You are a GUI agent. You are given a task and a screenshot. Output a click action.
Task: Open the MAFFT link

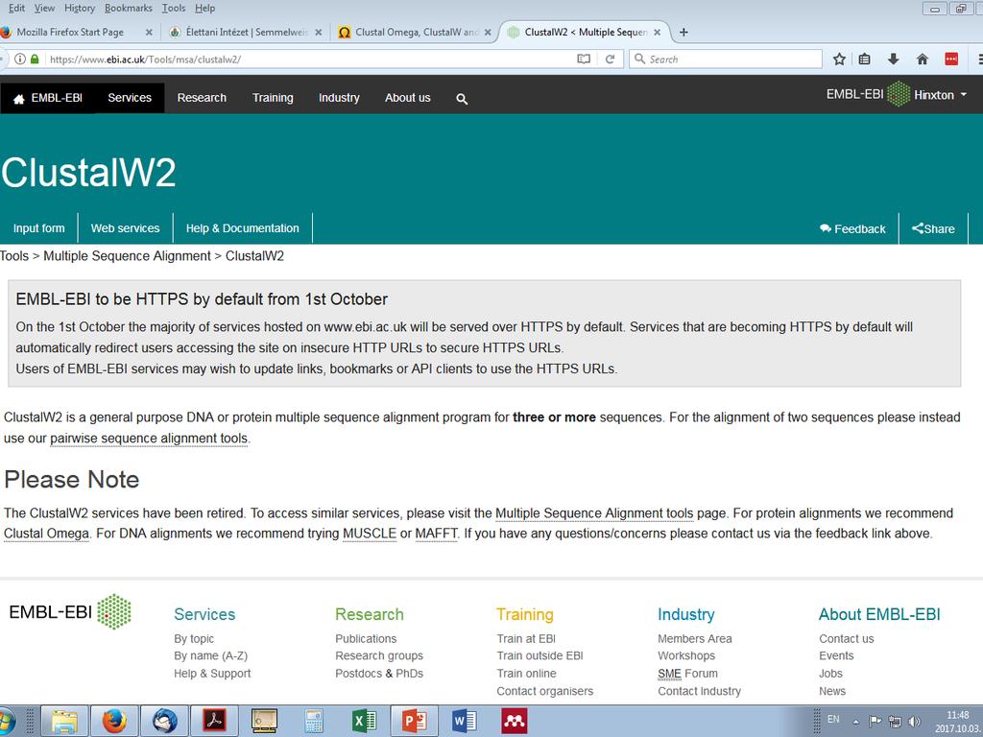[437, 534]
